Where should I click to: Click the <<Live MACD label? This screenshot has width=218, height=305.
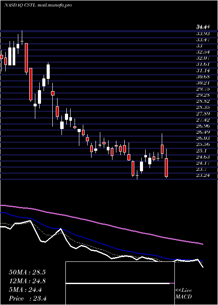184,294
